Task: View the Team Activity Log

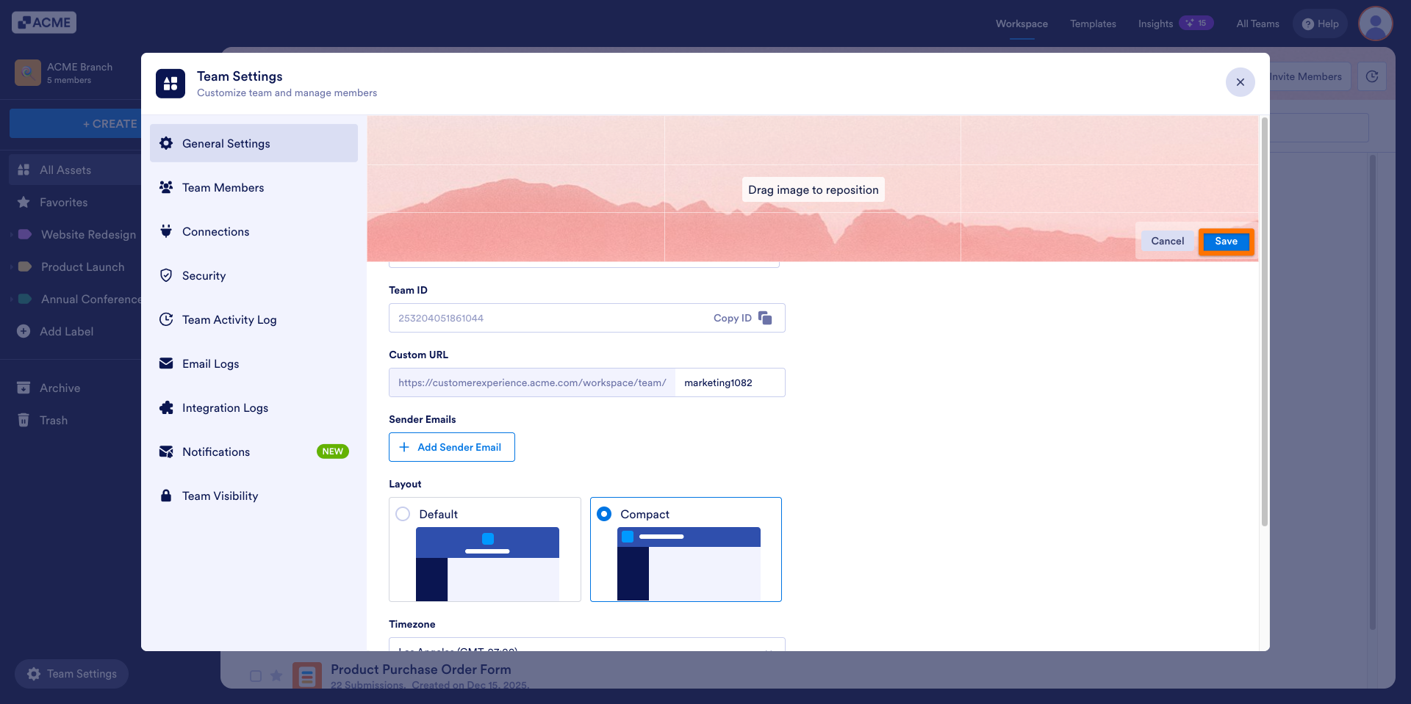Action: coord(254,319)
